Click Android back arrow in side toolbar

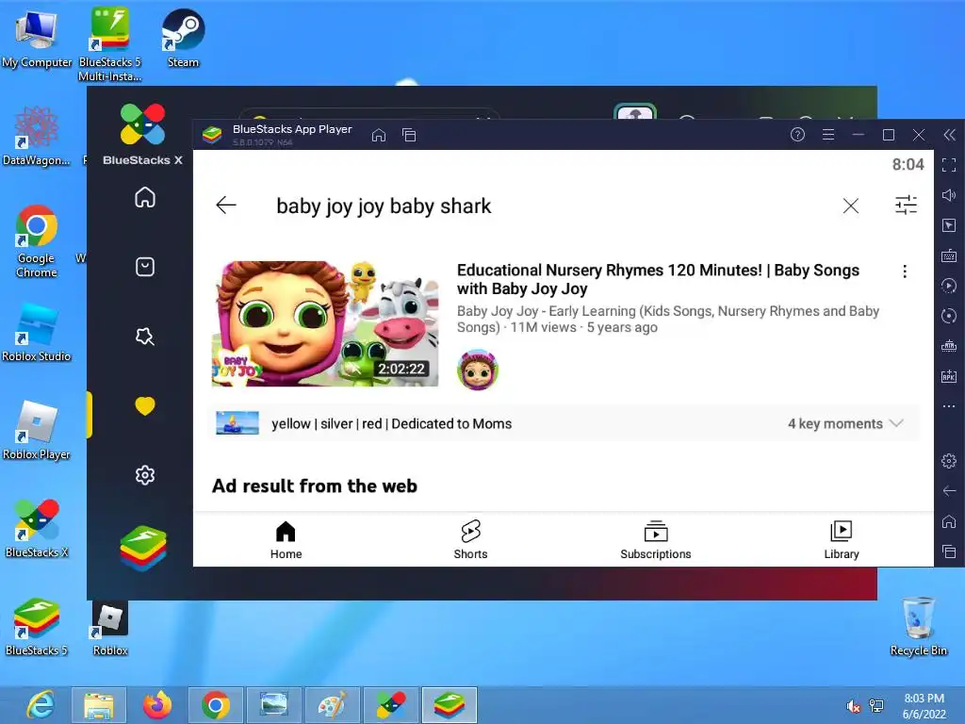(949, 490)
